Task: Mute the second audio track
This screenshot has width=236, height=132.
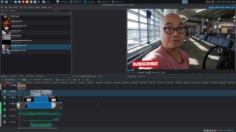Action: click(x=13, y=116)
